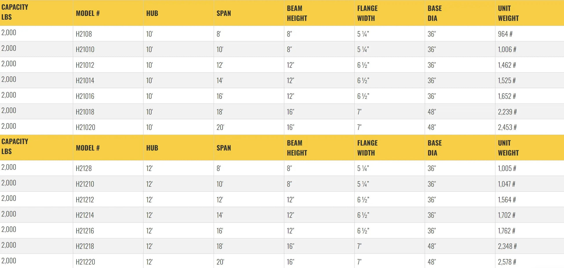Select the H21216 model cell
Viewport: 564px width, 268px height.
click(x=85, y=231)
